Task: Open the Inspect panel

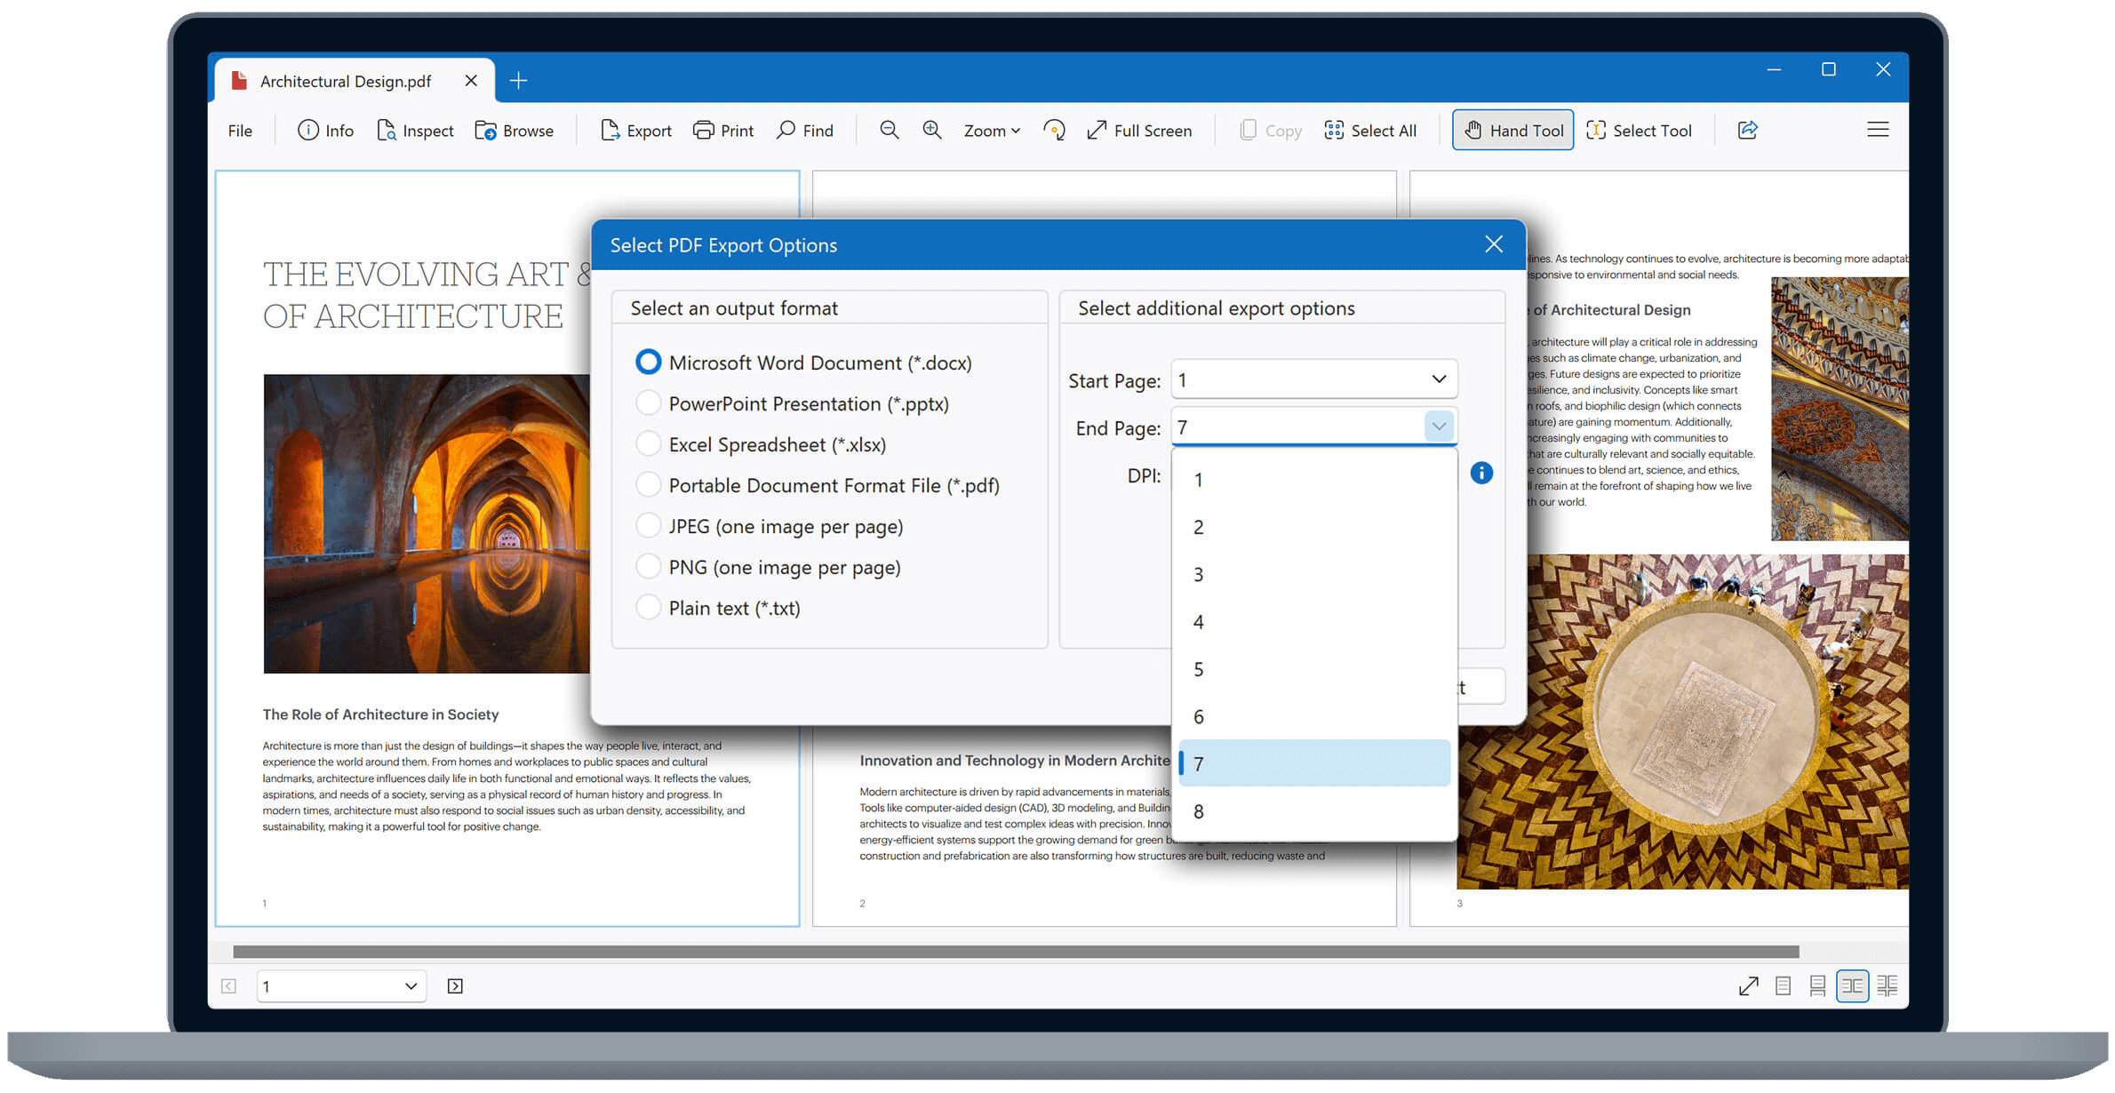Action: (x=414, y=130)
